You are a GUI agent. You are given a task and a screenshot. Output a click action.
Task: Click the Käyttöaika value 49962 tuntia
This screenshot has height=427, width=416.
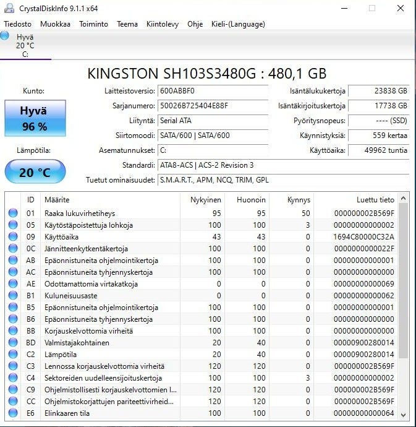pyautogui.click(x=379, y=150)
